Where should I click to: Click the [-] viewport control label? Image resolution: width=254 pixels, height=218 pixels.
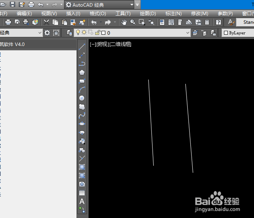click(93, 44)
